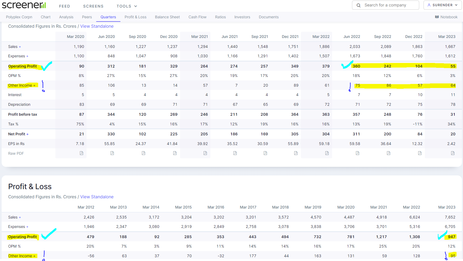
Task: Open the Raw PDF for Sep 2020
Action: point(143,153)
